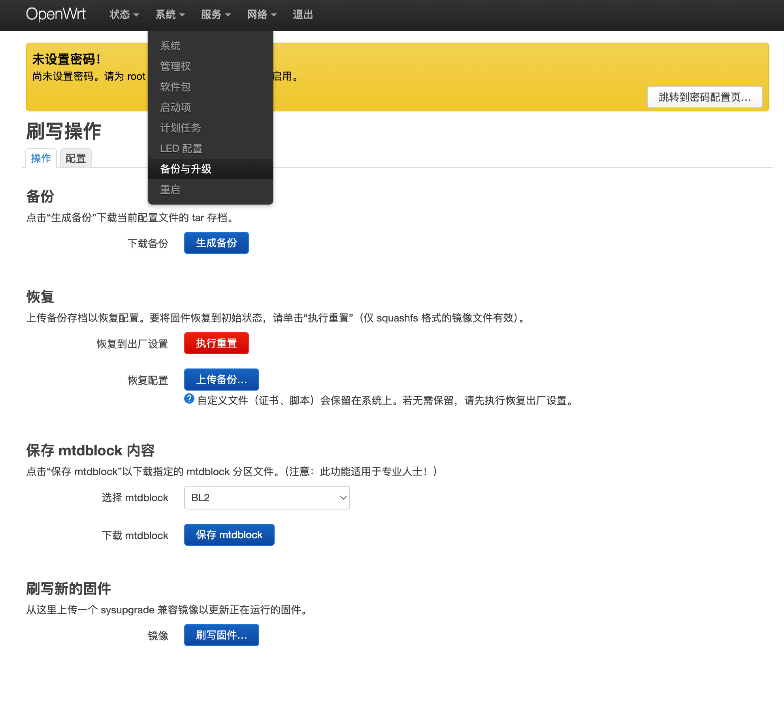Click 上传备份... button
784x703 pixels.
221,380
